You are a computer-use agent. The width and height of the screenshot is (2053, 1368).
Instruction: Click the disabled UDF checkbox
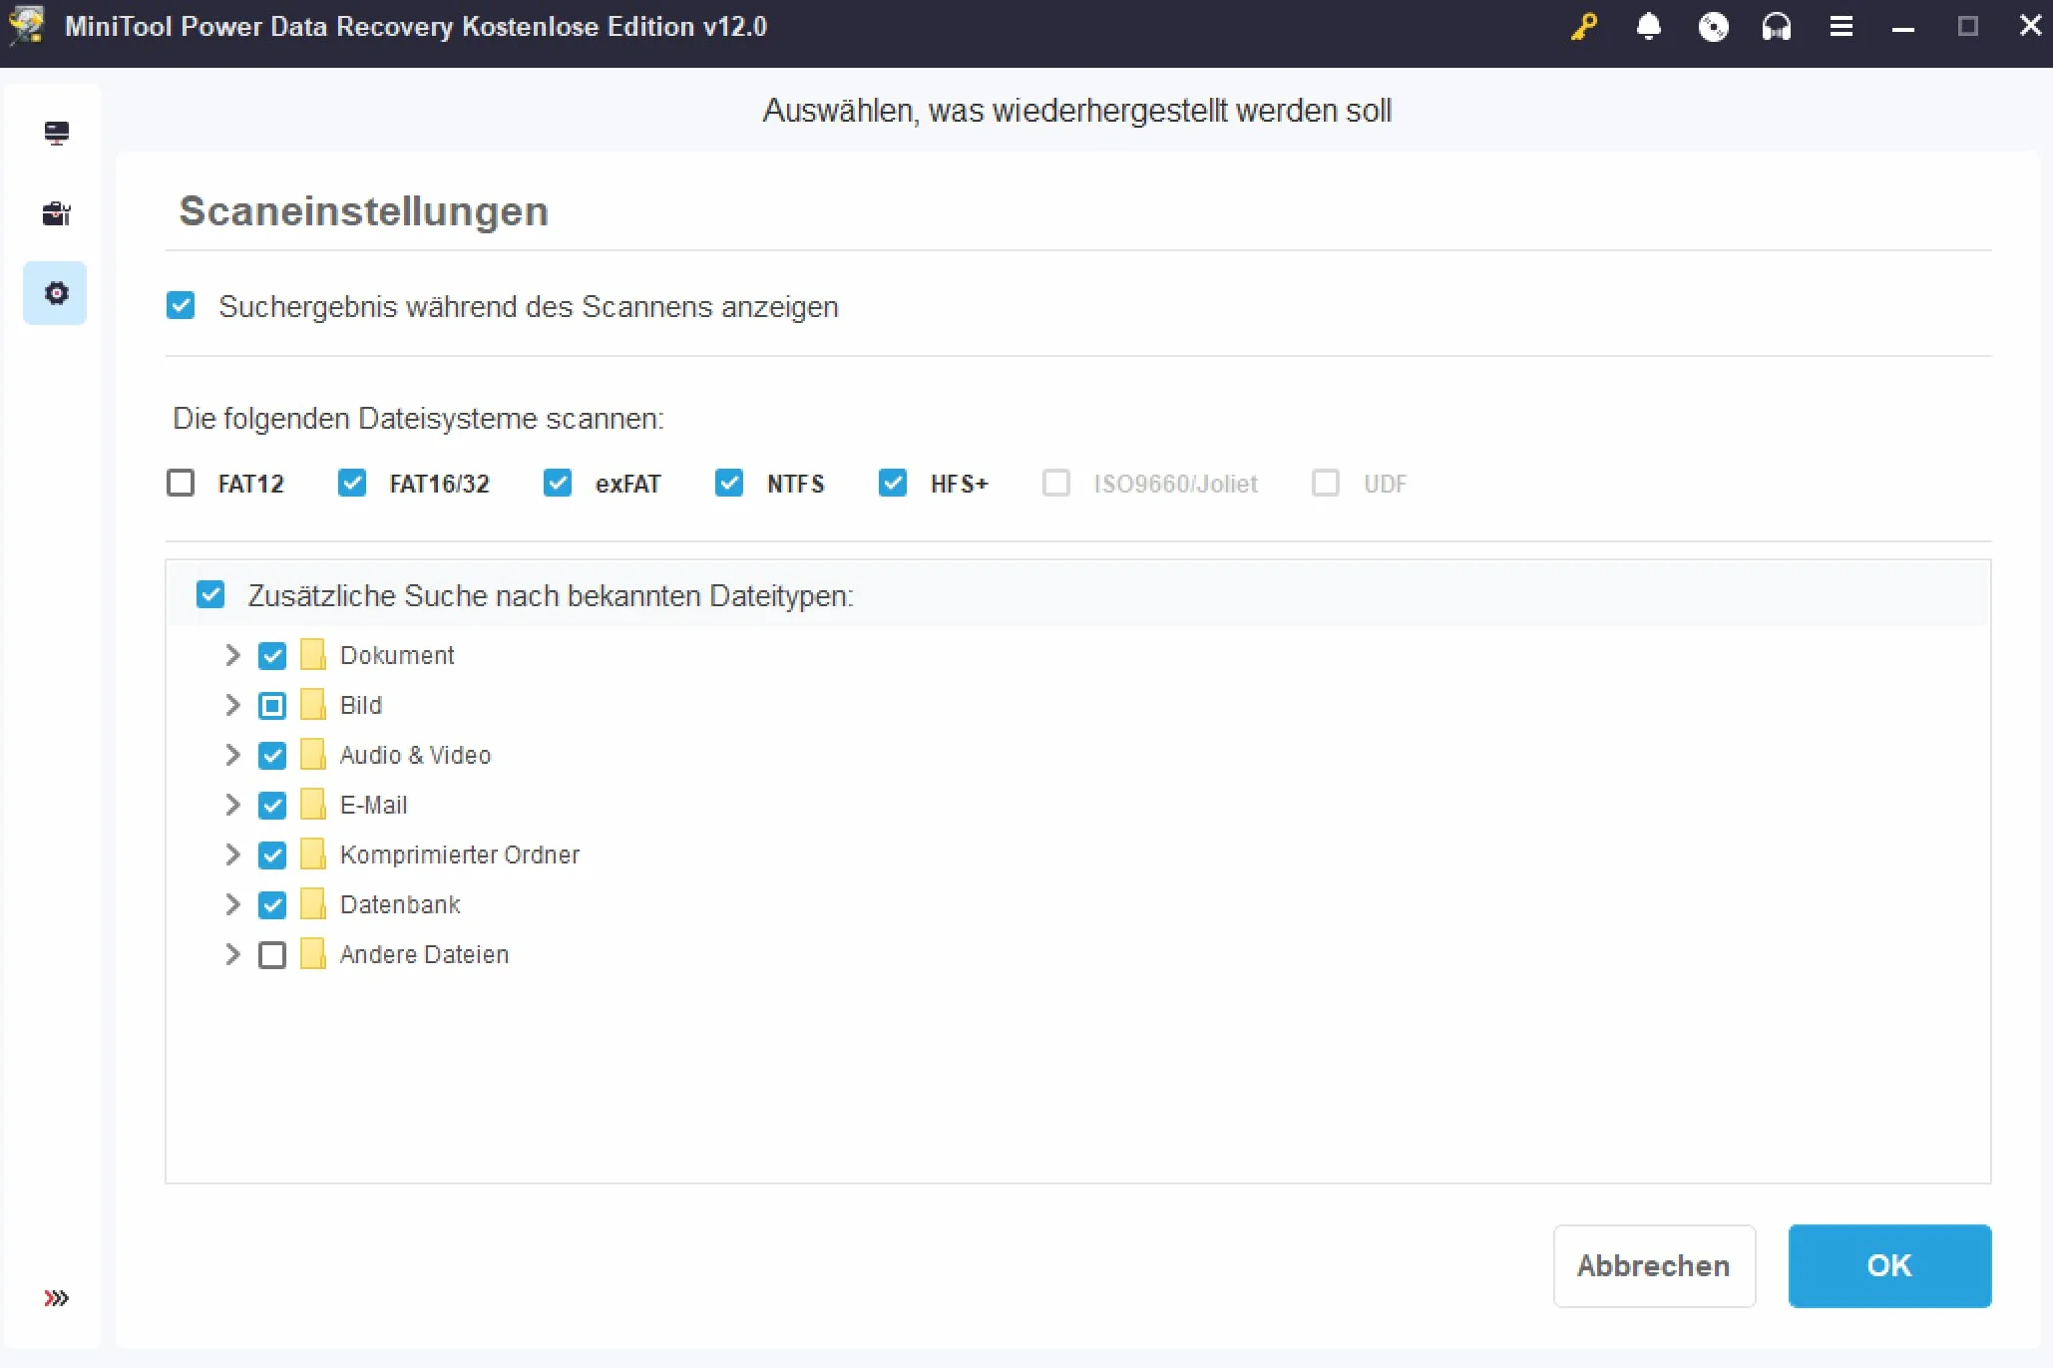[1326, 483]
